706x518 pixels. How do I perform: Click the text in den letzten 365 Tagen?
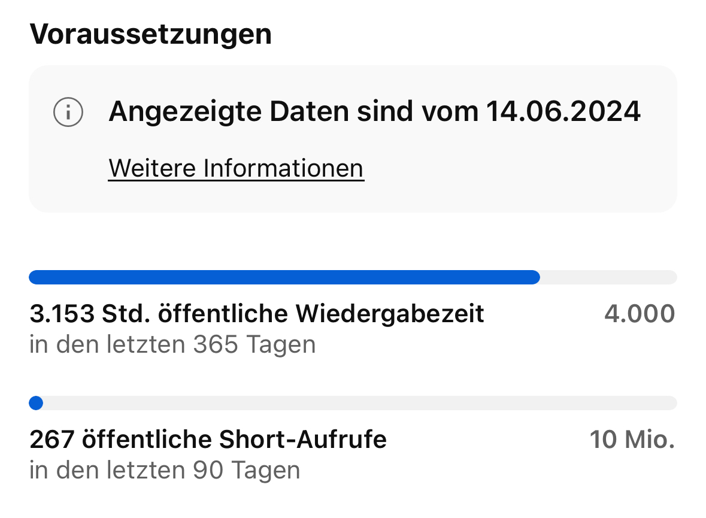point(172,345)
